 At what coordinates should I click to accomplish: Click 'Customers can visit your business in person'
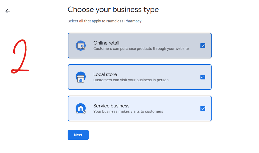pos(131,80)
